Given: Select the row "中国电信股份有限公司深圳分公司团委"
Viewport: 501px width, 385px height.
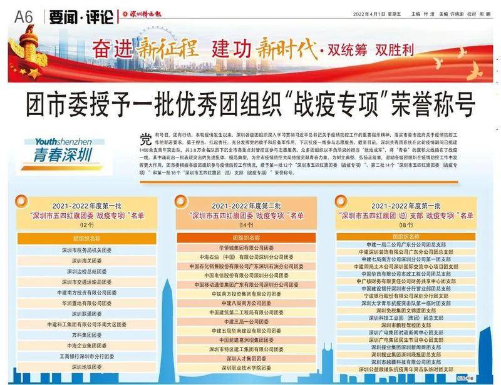Looking at the screenshot, I should [x=246, y=275].
